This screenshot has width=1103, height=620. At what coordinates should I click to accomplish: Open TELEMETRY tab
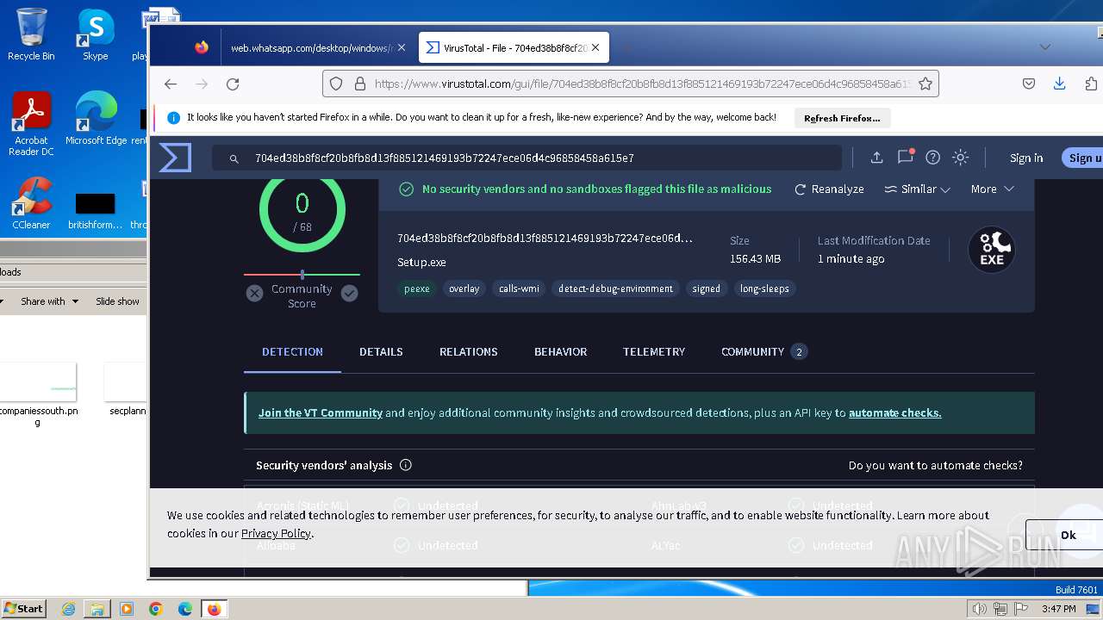[654, 351]
